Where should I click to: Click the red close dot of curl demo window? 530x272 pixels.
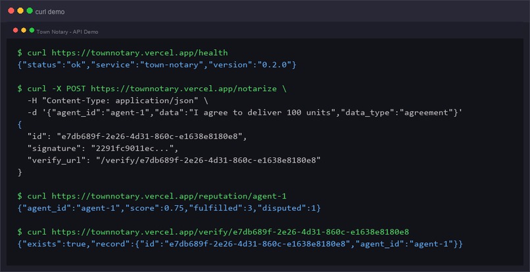(11, 10)
